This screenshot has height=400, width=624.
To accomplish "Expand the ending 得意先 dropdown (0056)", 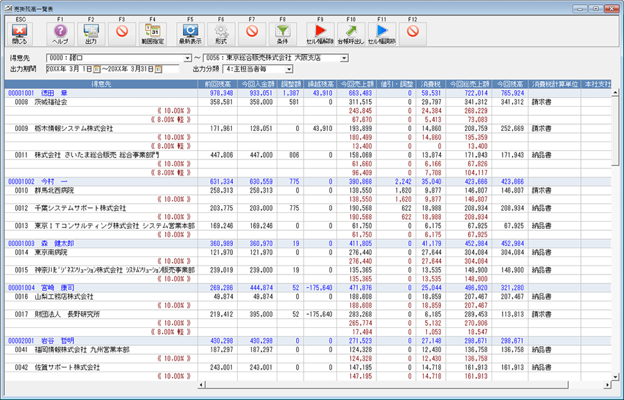I will 344,58.
